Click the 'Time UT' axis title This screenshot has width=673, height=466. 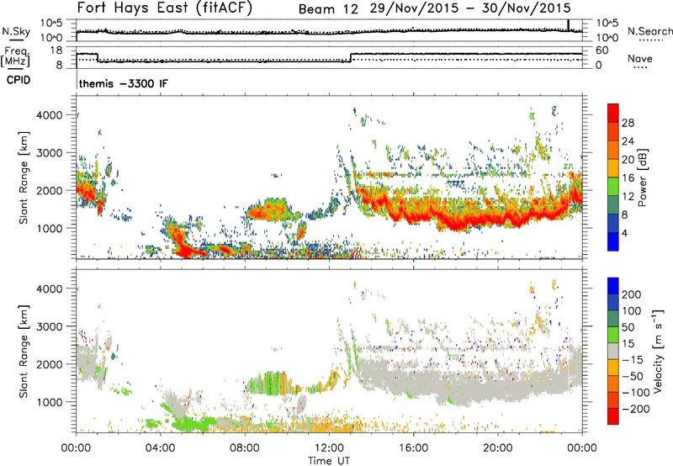point(329,461)
